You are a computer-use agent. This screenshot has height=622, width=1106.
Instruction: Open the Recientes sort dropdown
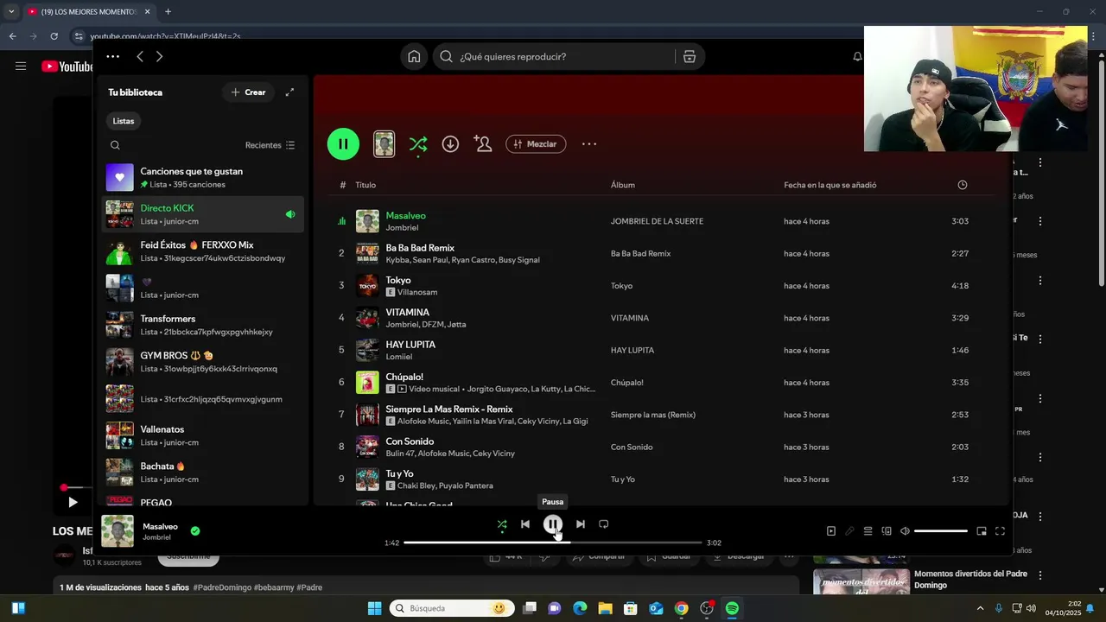point(270,145)
